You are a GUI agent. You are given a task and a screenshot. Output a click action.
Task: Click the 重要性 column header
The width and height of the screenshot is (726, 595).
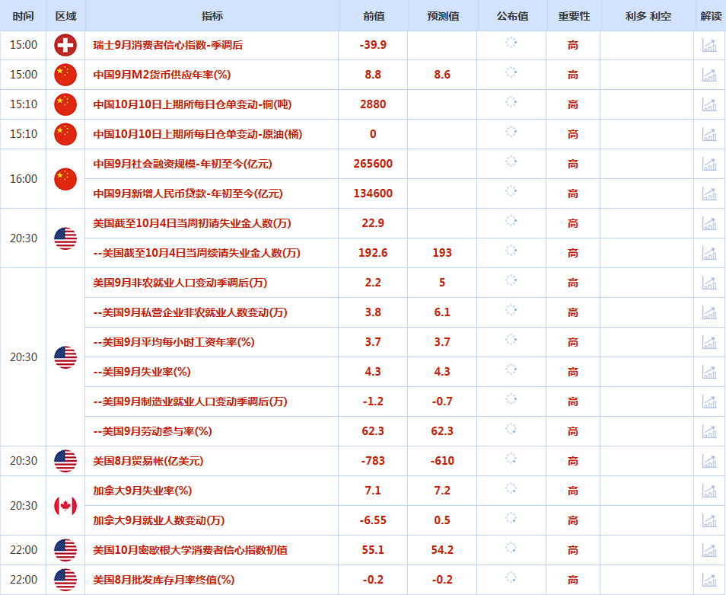(x=573, y=16)
